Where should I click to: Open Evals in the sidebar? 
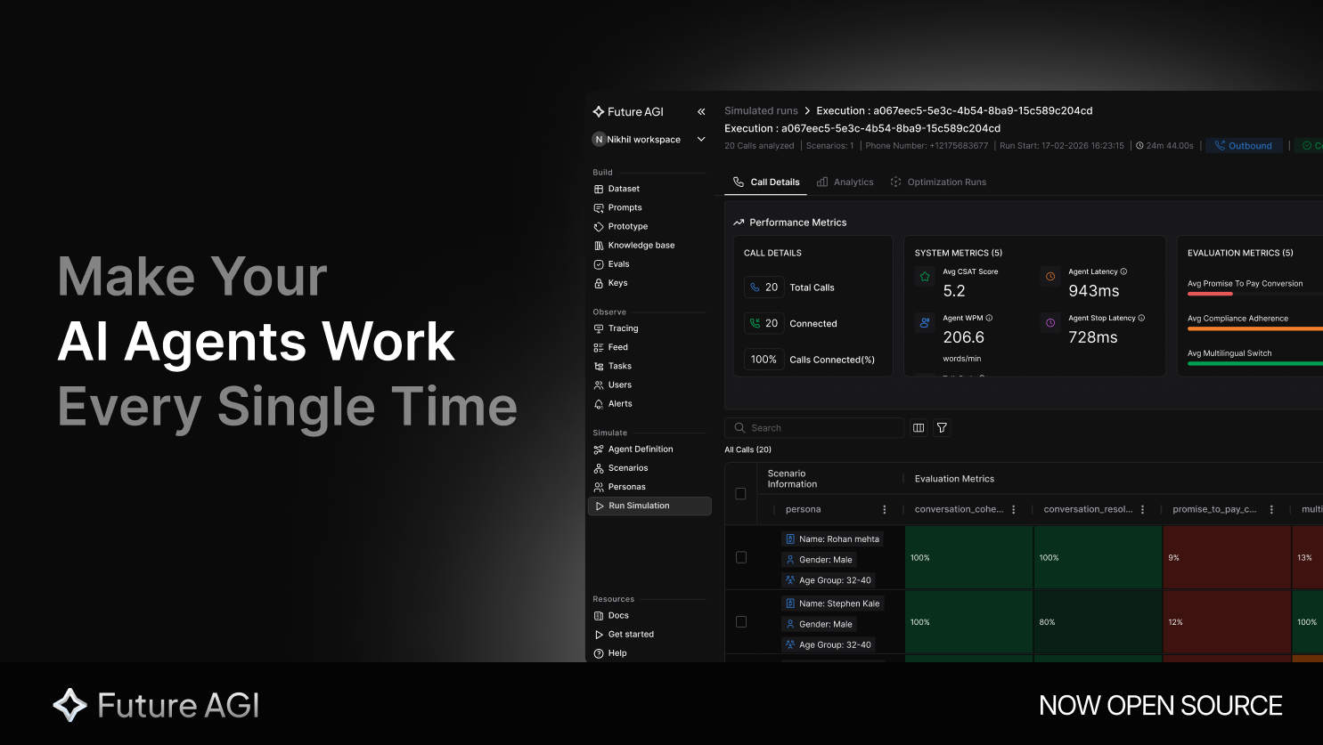pos(611,264)
